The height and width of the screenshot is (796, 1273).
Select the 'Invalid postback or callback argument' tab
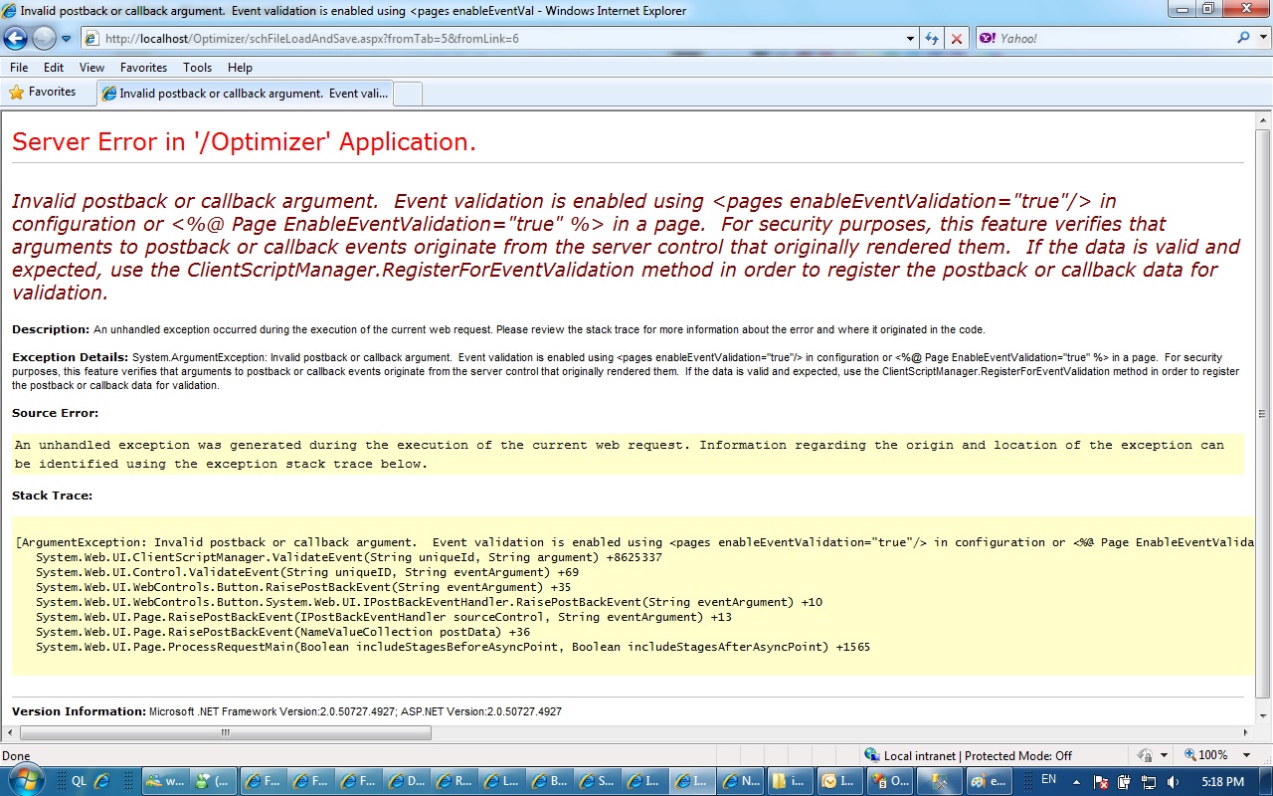(x=245, y=94)
